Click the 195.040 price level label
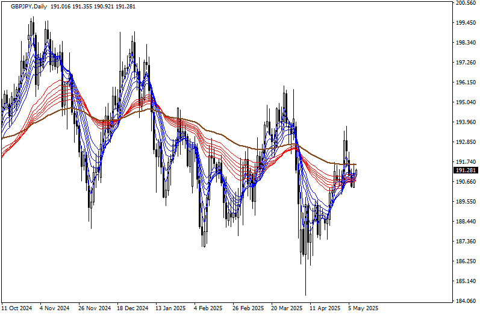The height and width of the screenshot is (315, 480). click(466, 102)
